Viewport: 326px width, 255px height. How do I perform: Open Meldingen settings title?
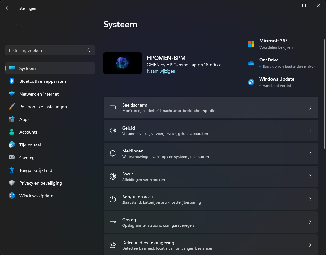pos(133,151)
